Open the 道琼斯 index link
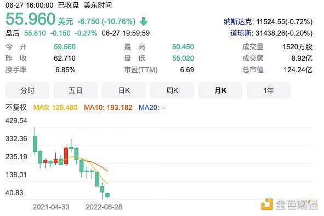The image size is (324, 216). pyautogui.click(x=241, y=33)
